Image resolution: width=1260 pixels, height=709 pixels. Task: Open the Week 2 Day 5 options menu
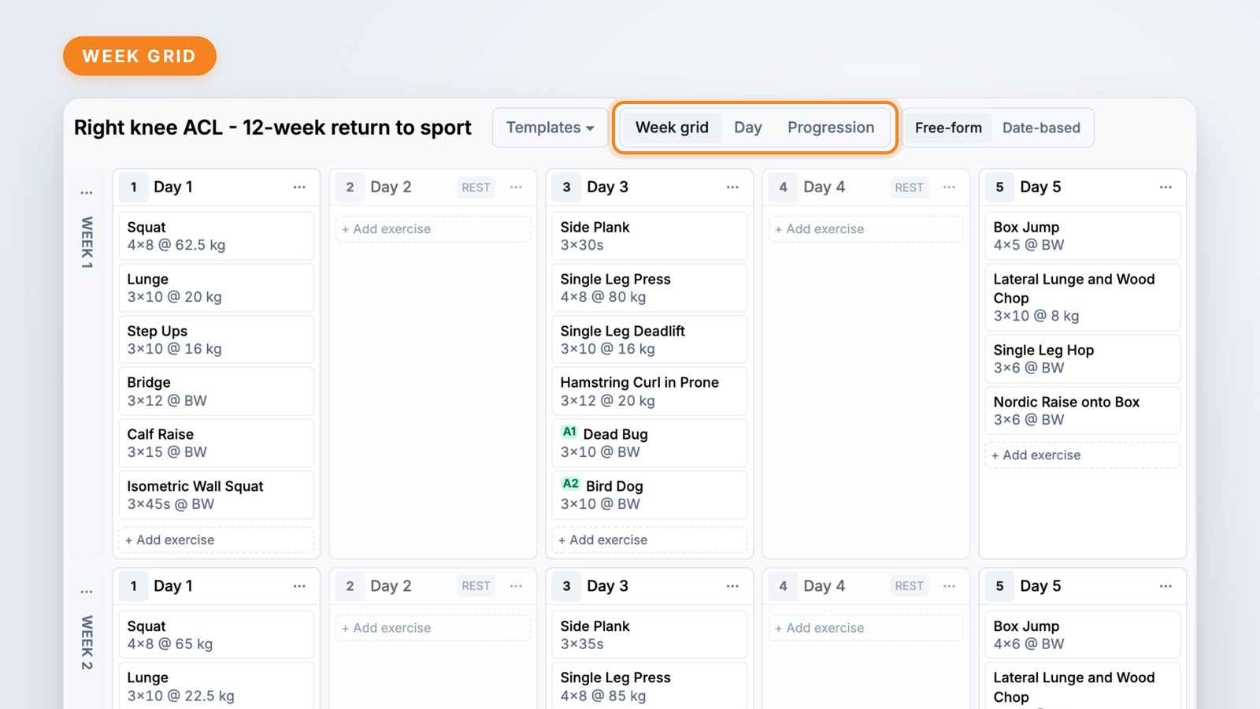1165,586
